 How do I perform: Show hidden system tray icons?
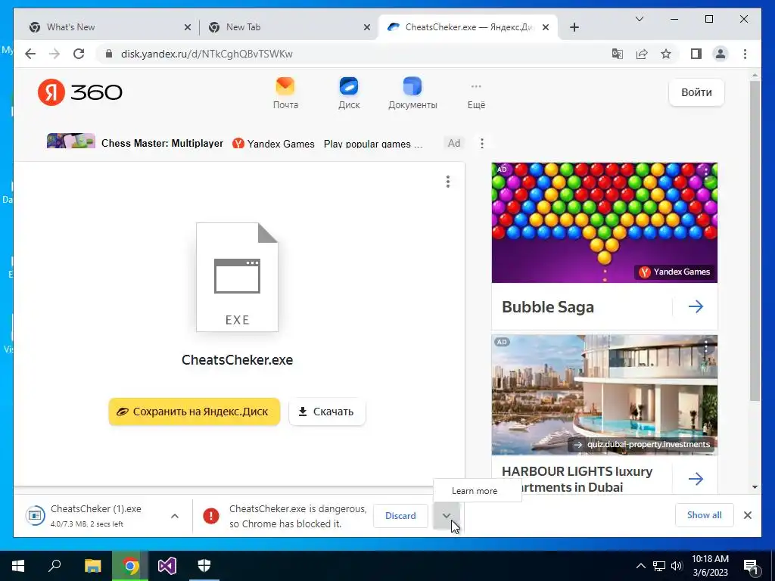click(x=640, y=566)
